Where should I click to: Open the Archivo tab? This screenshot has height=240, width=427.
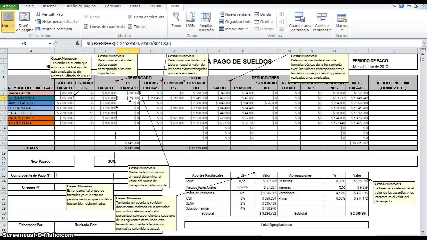click(x=9, y=6)
